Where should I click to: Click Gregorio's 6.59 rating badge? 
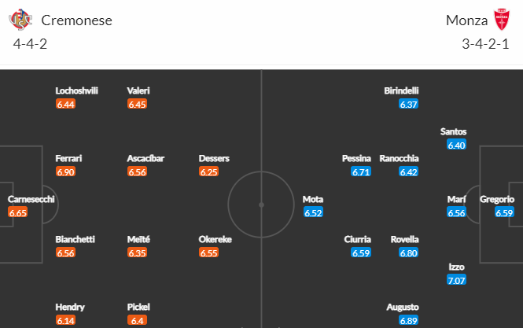click(x=504, y=212)
